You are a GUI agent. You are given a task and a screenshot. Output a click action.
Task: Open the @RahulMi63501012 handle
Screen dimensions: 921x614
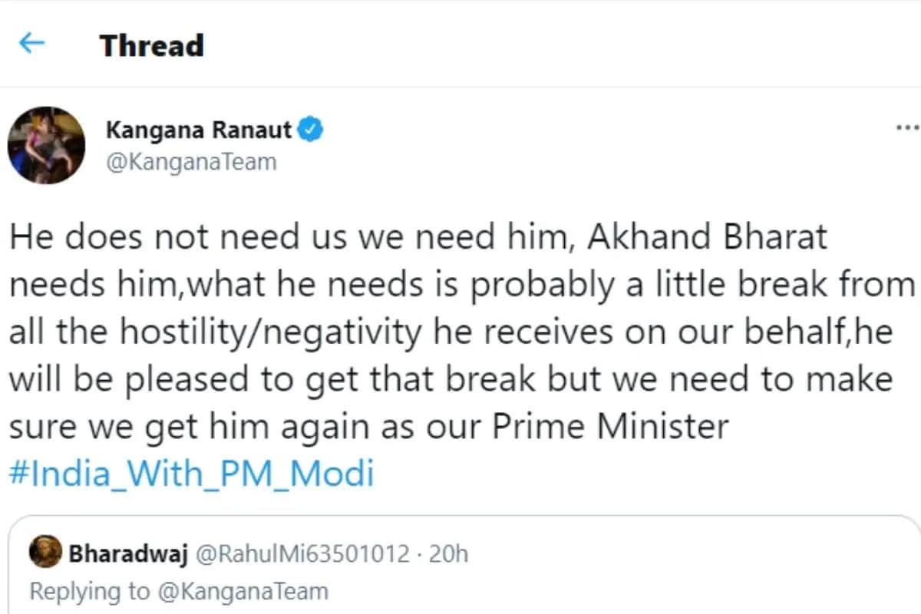click(x=302, y=554)
